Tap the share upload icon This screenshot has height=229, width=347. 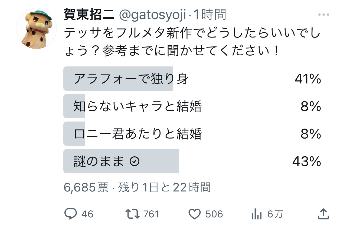323,214
